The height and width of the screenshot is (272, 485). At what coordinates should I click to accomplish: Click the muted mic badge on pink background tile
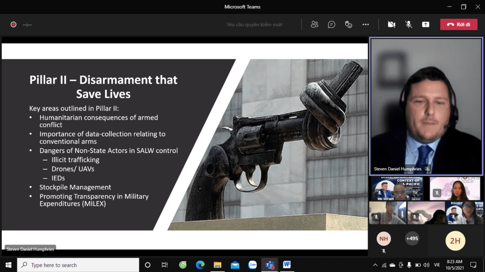437,193
